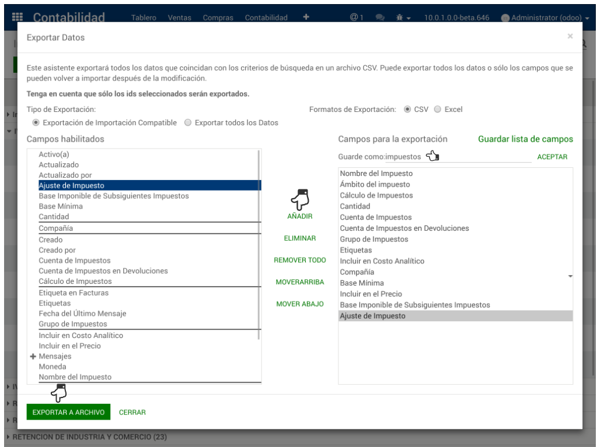This screenshot has width=597, height=447.
Task: Click the AÑADIR button
Action: pos(300,216)
